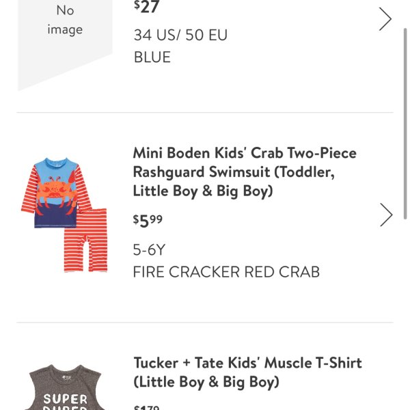The width and height of the screenshot is (410, 410).
Task: Click the FIRE CRACKER RED CRAB color label
Action: coord(226,272)
